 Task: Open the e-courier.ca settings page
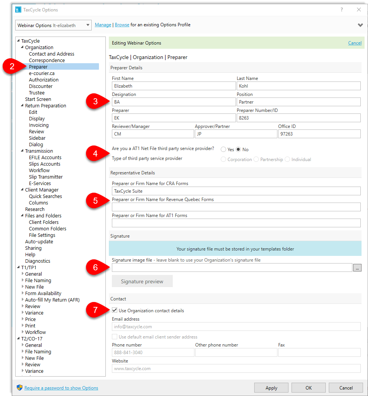tap(41, 73)
